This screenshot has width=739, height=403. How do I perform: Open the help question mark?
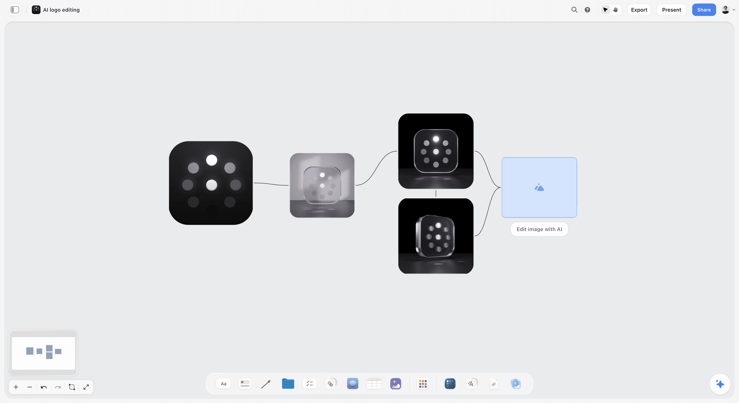pyautogui.click(x=587, y=10)
